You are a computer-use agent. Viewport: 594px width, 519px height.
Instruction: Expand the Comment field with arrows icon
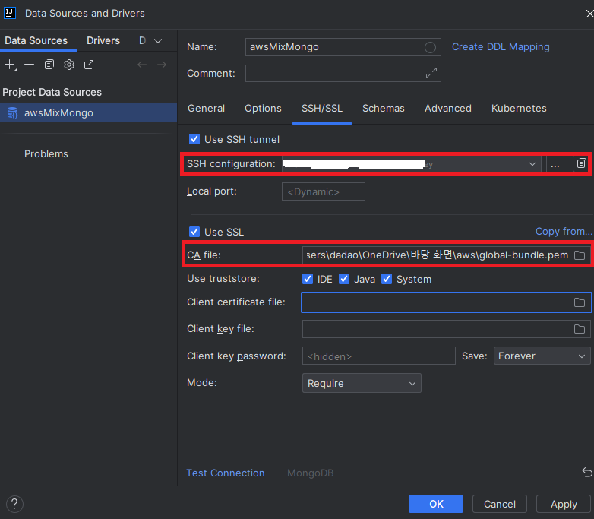tap(431, 73)
